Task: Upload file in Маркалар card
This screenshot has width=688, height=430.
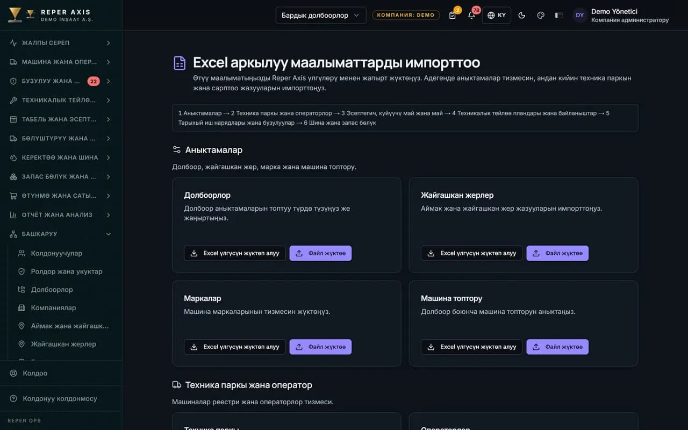Action: point(320,347)
